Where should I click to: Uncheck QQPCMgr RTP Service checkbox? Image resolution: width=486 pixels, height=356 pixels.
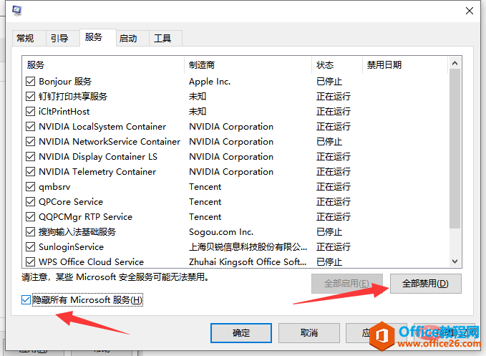30,217
